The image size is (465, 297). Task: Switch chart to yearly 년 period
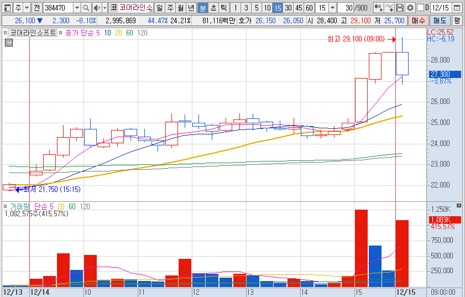[191, 8]
